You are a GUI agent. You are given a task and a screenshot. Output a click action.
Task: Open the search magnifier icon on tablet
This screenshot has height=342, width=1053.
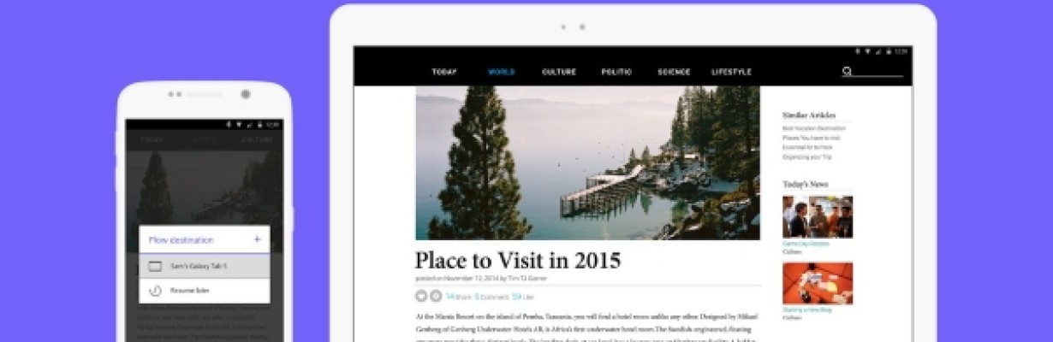847,72
